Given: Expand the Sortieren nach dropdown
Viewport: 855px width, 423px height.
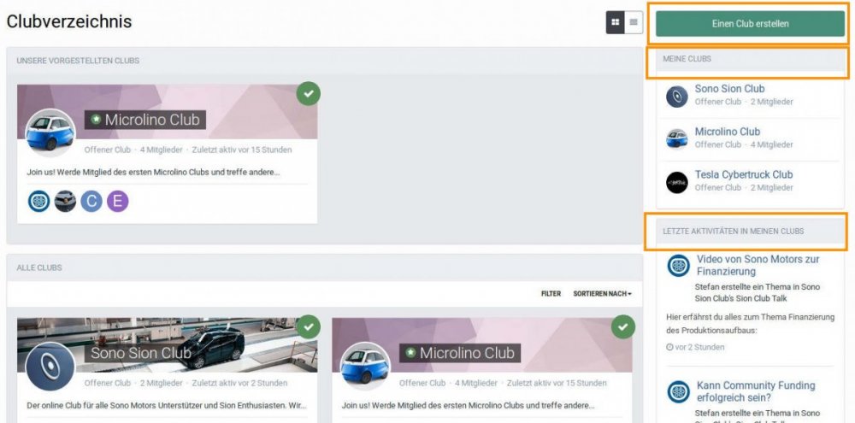Looking at the screenshot, I should coord(603,294).
